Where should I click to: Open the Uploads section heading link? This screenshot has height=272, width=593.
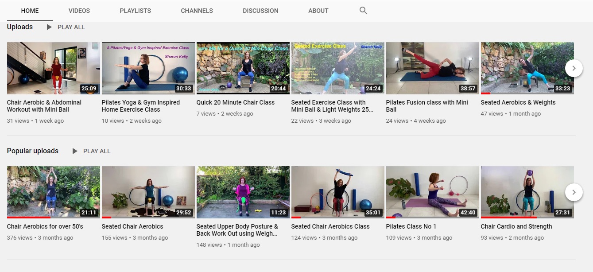click(x=20, y=27)
